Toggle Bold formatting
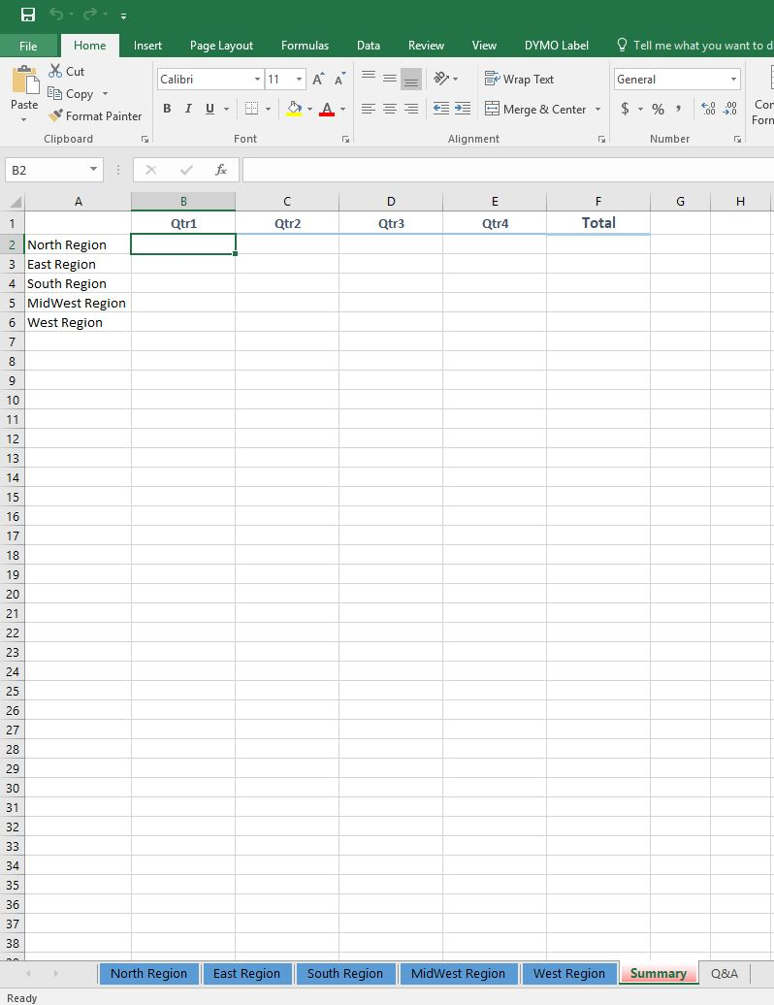The height and width of the screenshot is (1005, 774). [x=167, y=109]
